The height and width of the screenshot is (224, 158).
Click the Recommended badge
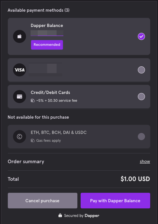(47, 45)
